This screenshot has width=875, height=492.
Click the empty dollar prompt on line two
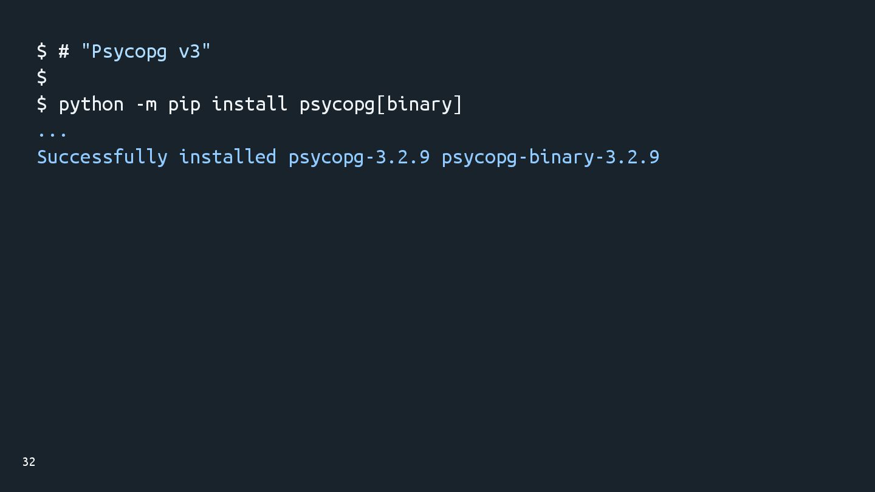click(x=42, y=77)
